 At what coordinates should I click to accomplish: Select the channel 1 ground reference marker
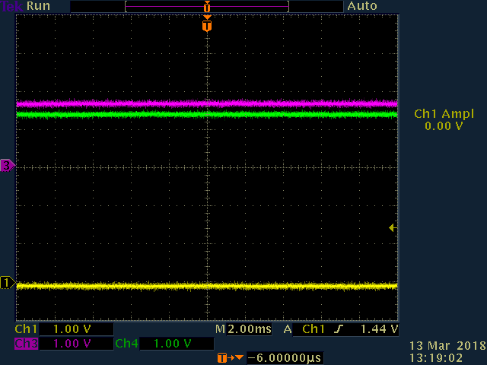coord(8,283)
